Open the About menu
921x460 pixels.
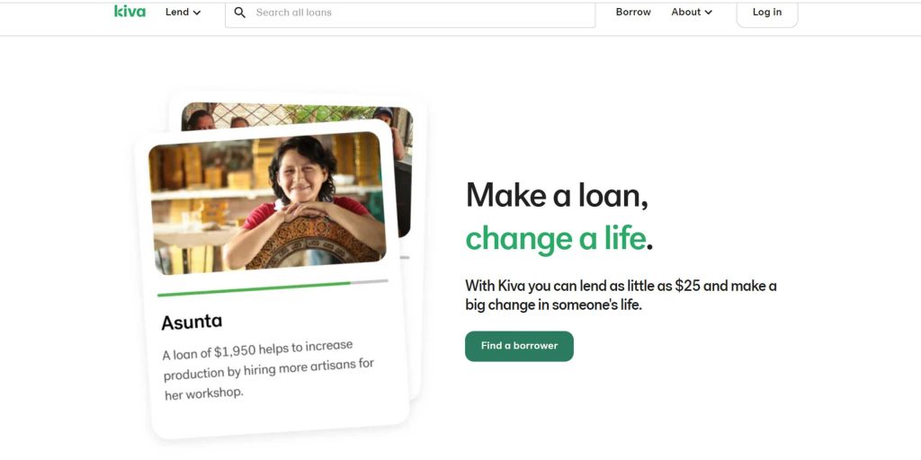(692, 12)
